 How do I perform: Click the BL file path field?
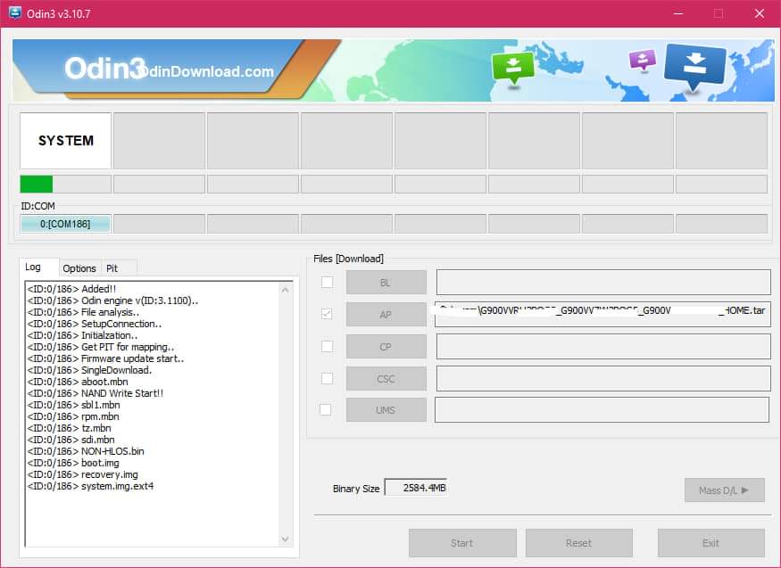point(603,283)
